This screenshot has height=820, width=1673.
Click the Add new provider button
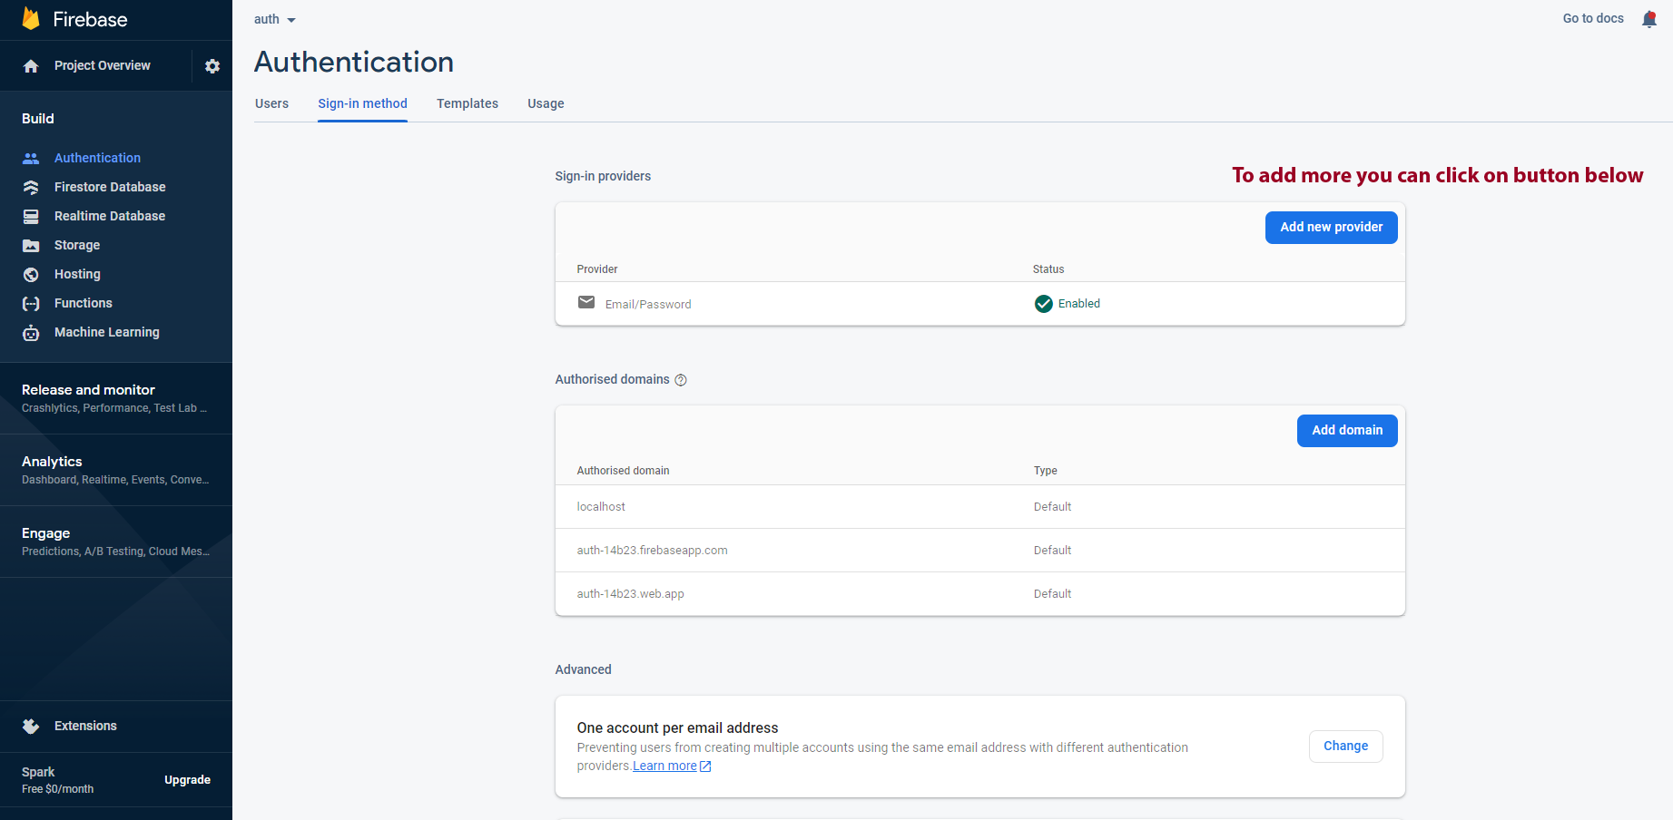point(1331,228)
